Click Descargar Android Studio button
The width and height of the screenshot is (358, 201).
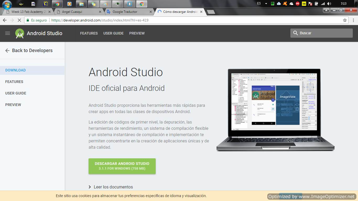click(x=122, y=166)
